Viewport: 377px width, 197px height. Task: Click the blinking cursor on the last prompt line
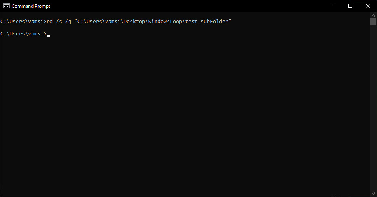click(x=48, y=35)
